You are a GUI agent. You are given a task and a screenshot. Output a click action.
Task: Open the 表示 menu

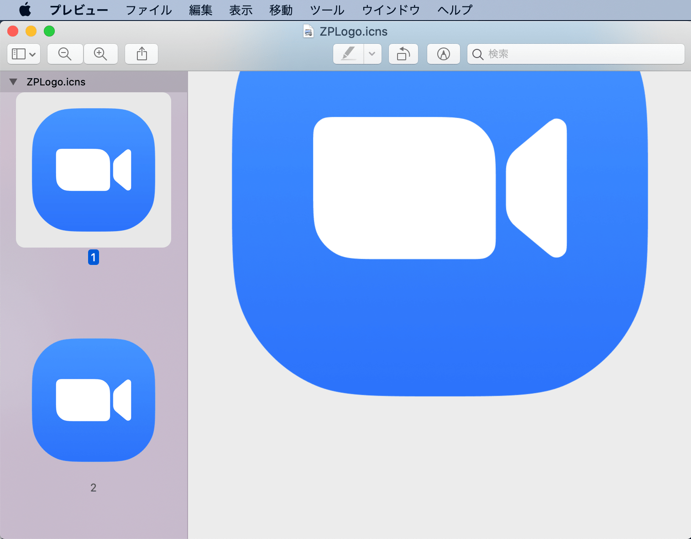pyautogui.click(x=241, y=10)
